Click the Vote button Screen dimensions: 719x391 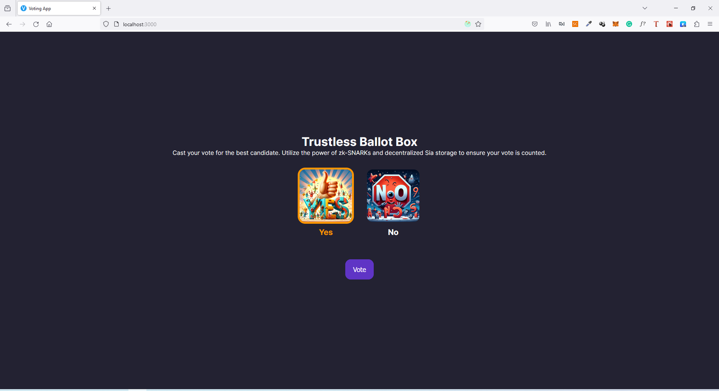tap(359, 269)
